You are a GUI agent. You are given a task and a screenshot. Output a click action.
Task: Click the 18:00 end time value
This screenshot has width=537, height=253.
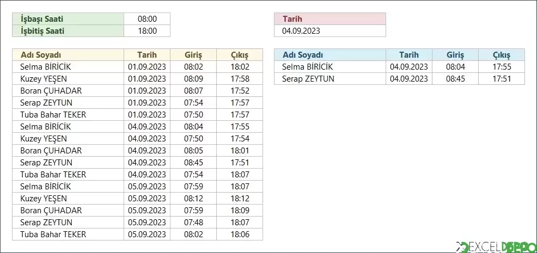(147, 31)
